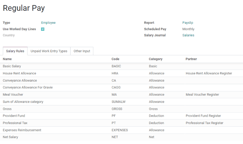The image size is (243, 144).
Task: Open the Payslip report link
Action: pyautogui.click(x=187, y=23)
